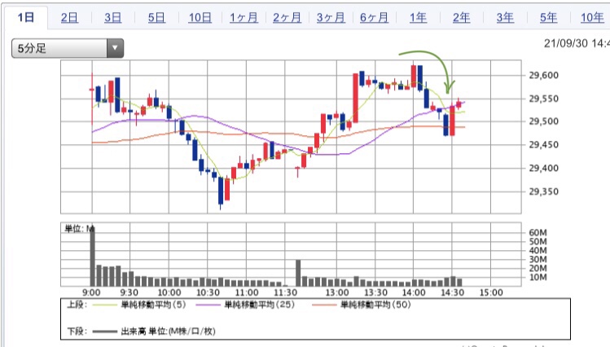Click the long red candlestick after 13:00
This screenshot has width=610, height=347.
356,98
